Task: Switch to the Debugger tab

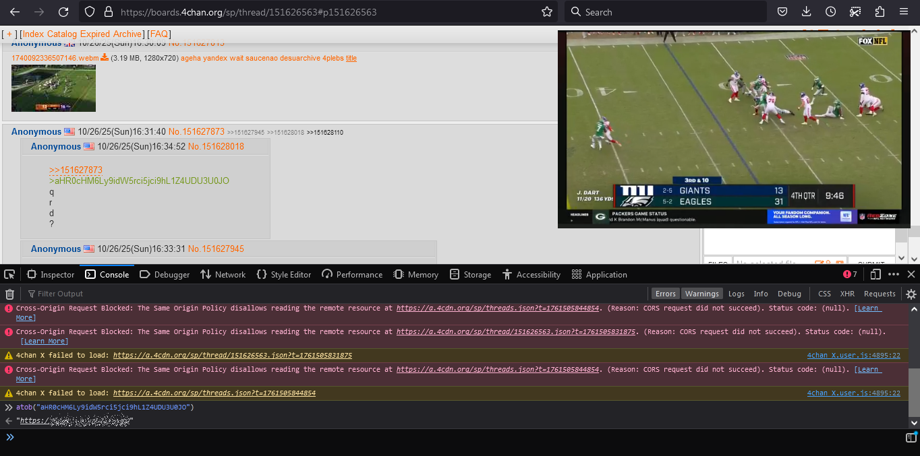Action: click(165, 274)
